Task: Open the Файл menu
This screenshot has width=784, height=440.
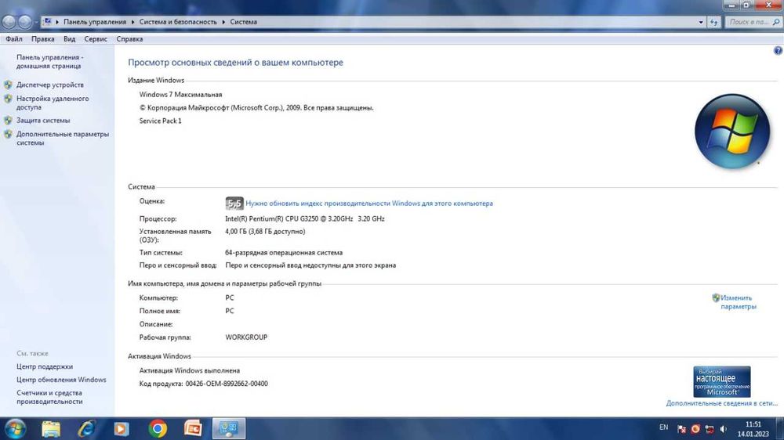Action: point(14,39)
